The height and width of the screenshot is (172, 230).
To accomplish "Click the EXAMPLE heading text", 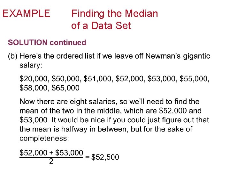I will (26, 14).
